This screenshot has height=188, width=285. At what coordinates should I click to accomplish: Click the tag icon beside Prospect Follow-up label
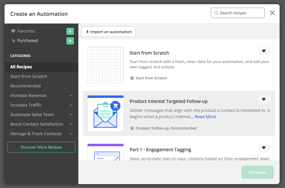click(132, 128)
